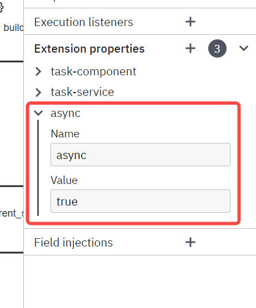Select the async list item label
Viewport: 256px width, 308px height.
(66, 114)
